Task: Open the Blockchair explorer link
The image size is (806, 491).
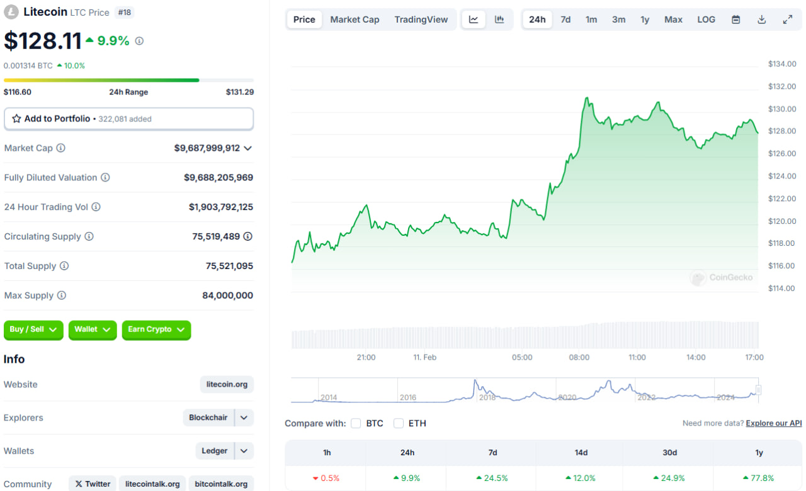Action: click(208, 418)
